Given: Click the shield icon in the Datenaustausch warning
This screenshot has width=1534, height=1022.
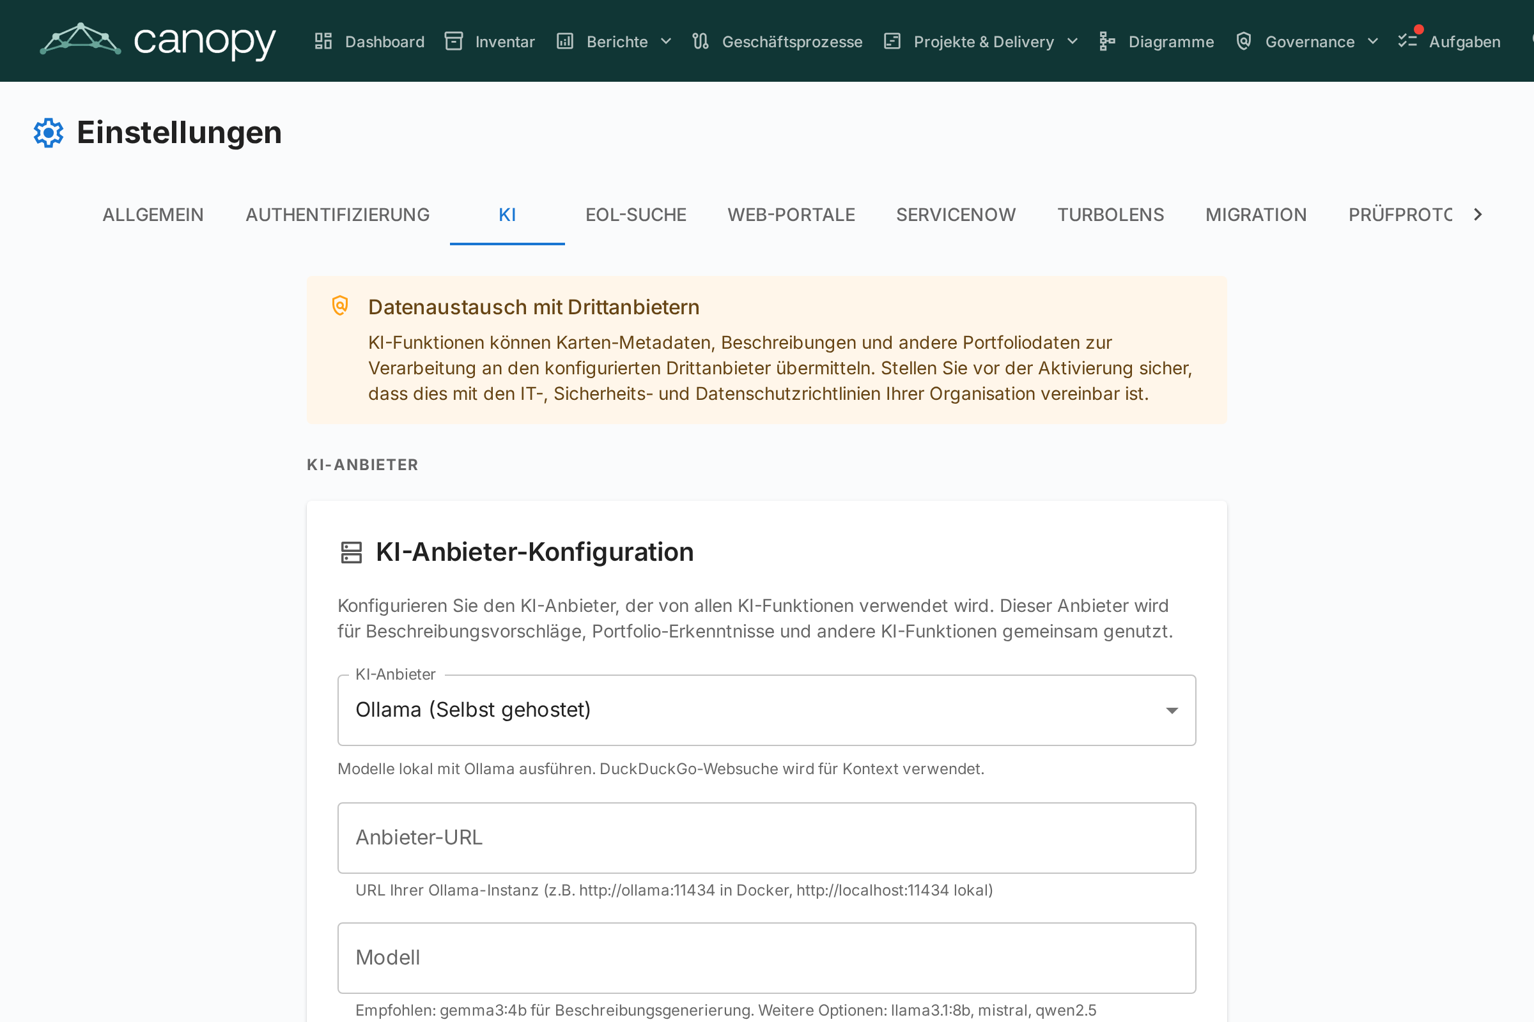Looking at the screenshot, I should (341, 306).
